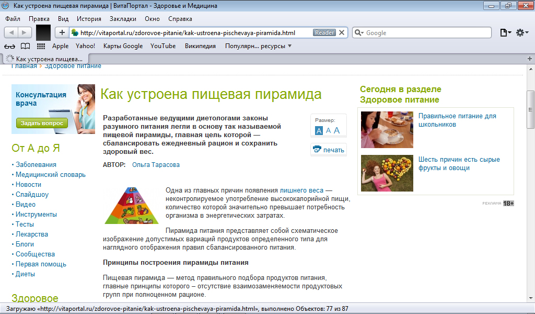Click the Задать вопрос button
Image resolution: width=535 pixels, height=314 pixels.
pyautogui.click(x=42, y=123)
